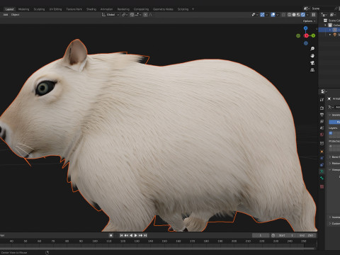Select material preview viewport shading

click(298, 15)
